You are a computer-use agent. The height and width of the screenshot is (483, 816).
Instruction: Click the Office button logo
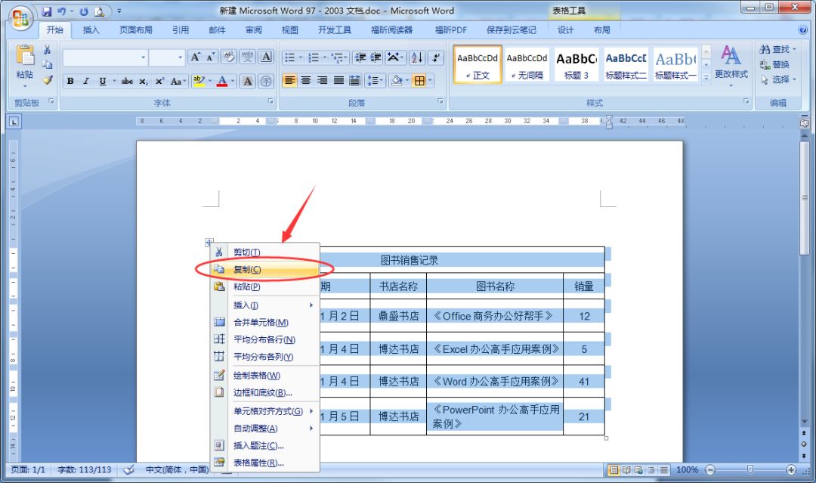point(20,19)
